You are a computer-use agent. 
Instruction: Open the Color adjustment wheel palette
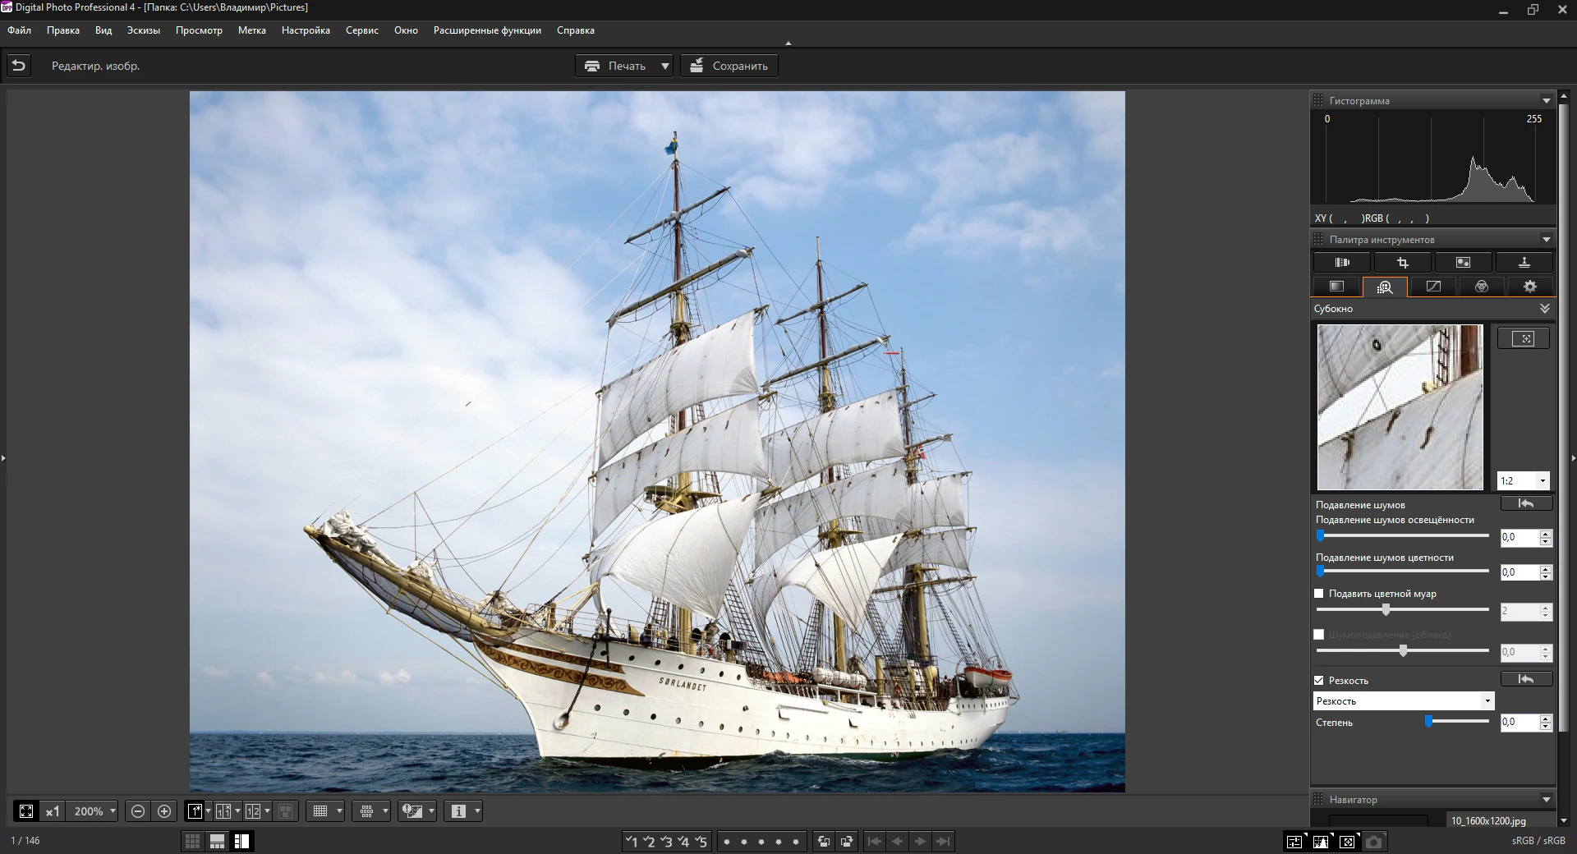point(1481,287)
